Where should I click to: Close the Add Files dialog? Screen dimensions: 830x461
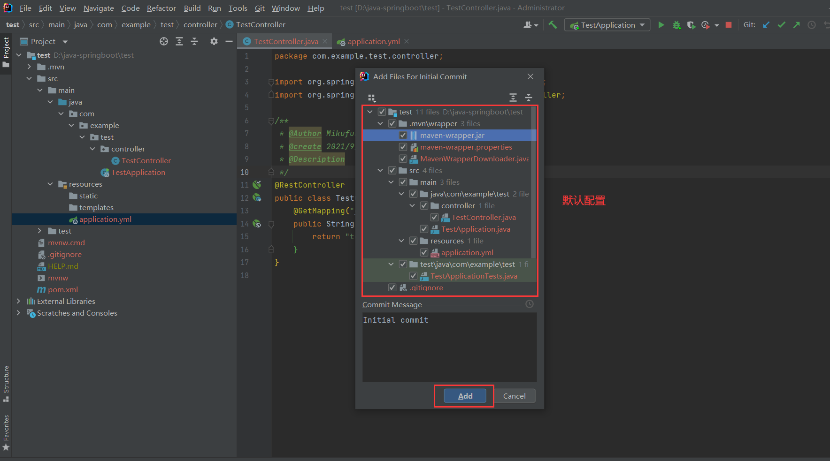tap(530, 76)
